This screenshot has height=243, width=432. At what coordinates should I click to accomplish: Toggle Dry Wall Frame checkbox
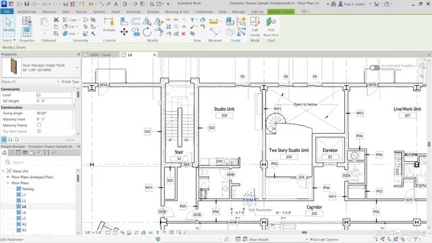(x=39, y=131)
